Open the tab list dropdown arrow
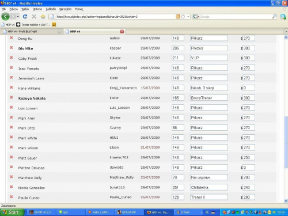Viewport: 288px width, 216px height. coord(286,31)
